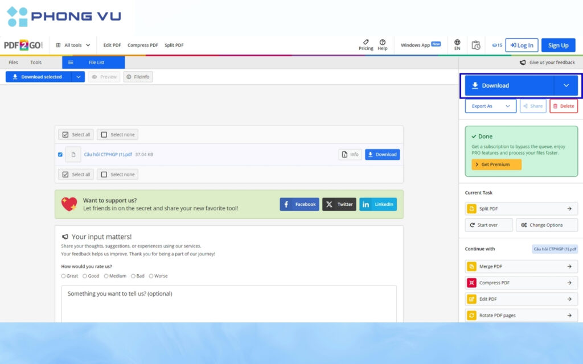Click the Get Premium button
This screenshot has height=364, width=583.
(x=496, y=164)
